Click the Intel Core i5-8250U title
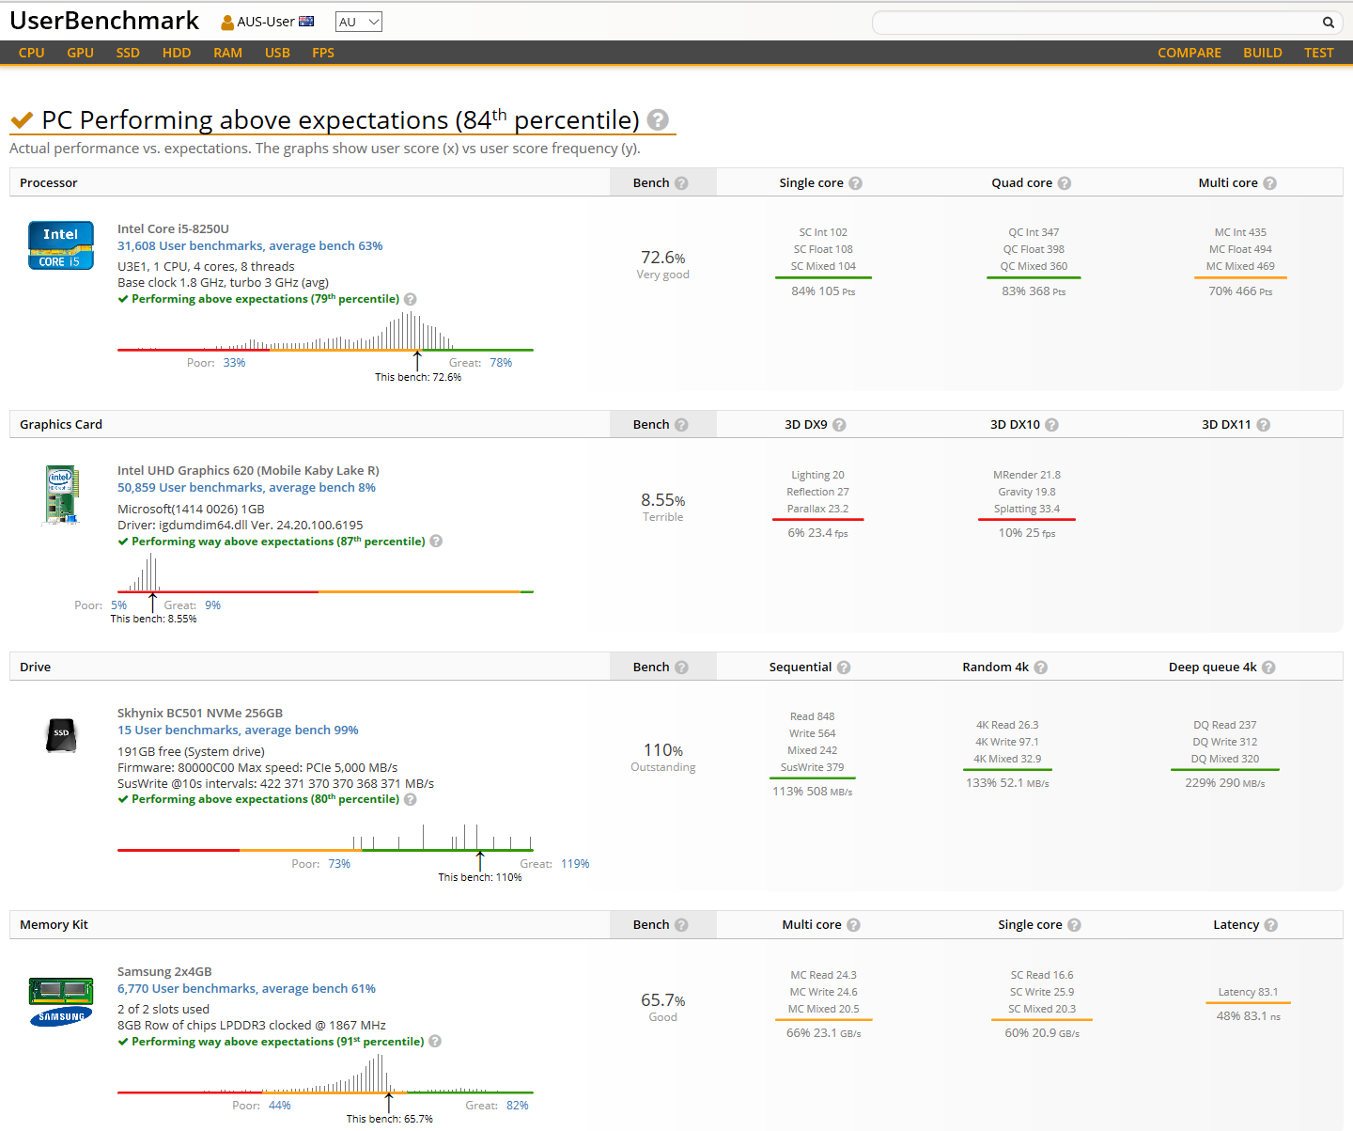The width and height of the screenshot is (1353, 1131). click(x=173, y=229)
